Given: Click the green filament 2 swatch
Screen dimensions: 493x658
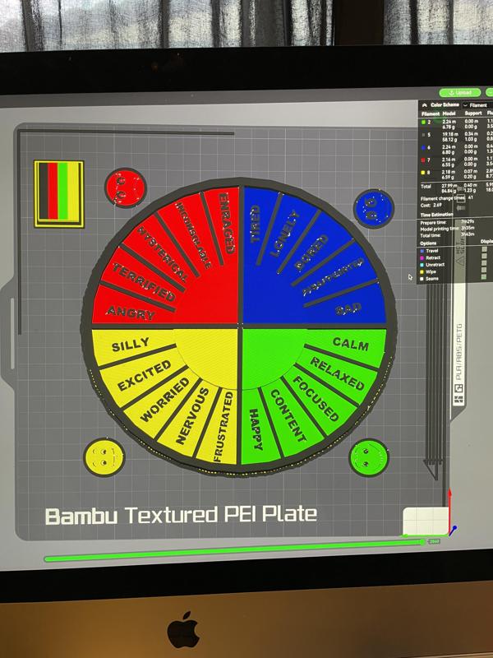Looking at the screenshot, I should (423, 122).
